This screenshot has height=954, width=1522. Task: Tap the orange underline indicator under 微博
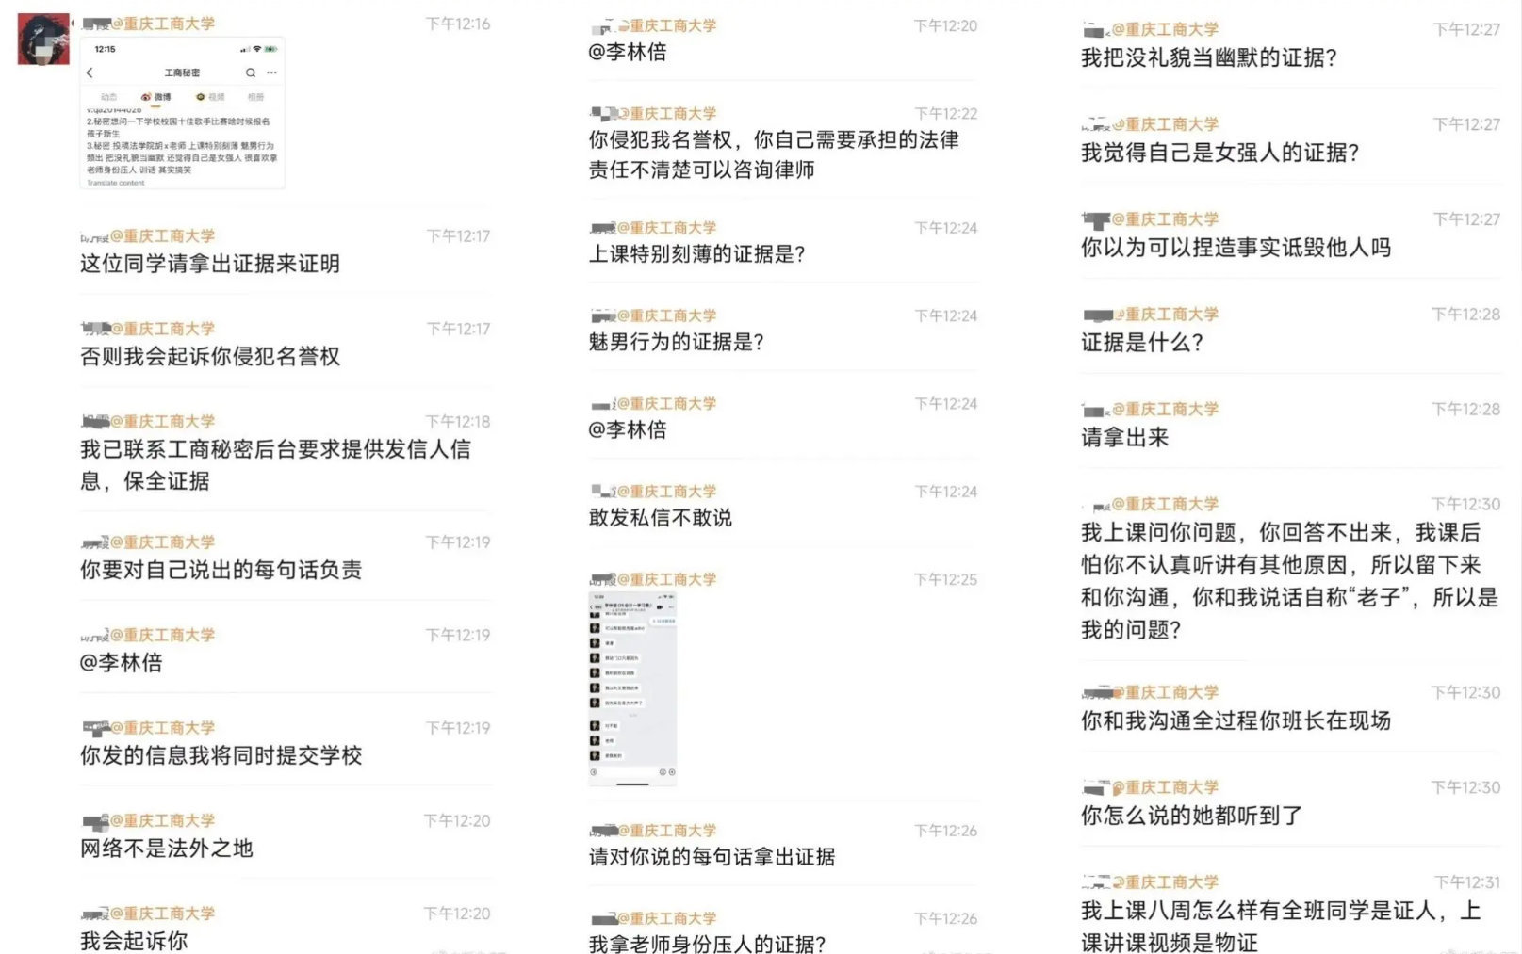156,106
